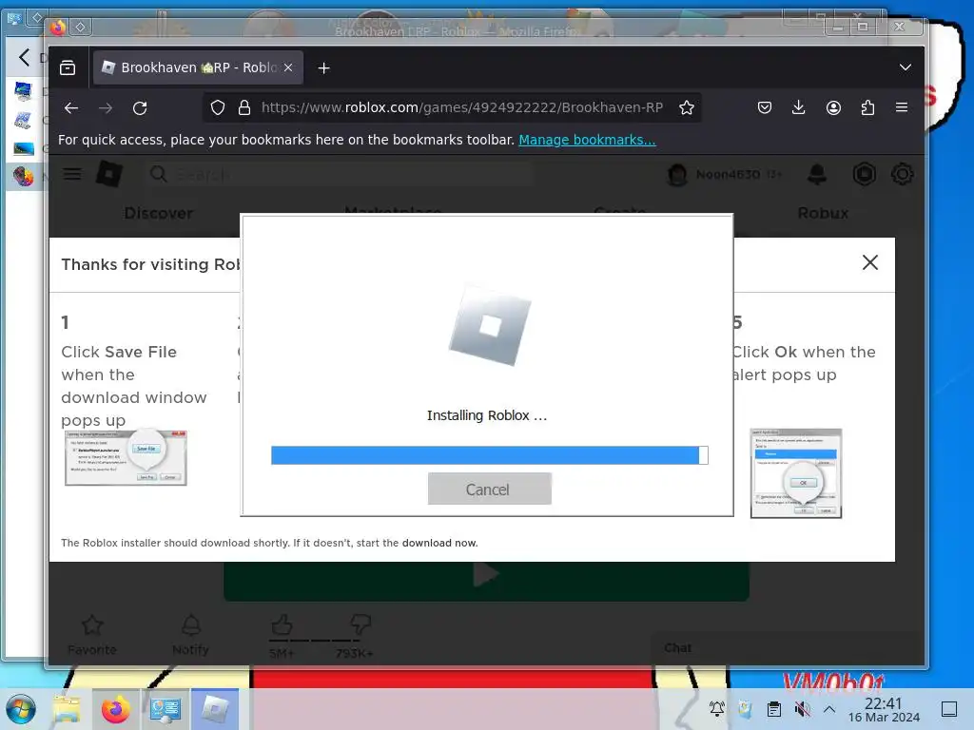Go to Robux nav item
The width and height of the screenshot is (974, 730).
tap(823, 213)
